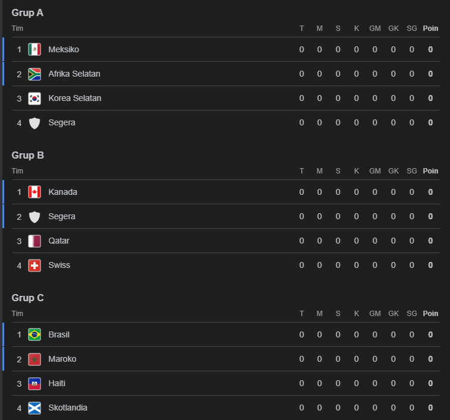Click the Mexico flag icon
Screen dimensions: 450x420
click(x=35, y=49)
